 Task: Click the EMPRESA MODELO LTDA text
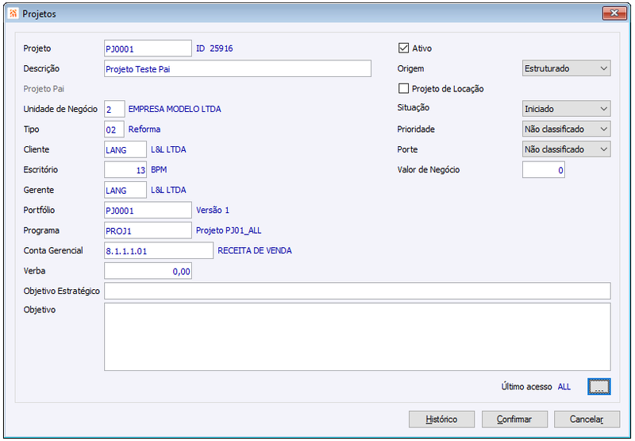click(x=175, y=109)
